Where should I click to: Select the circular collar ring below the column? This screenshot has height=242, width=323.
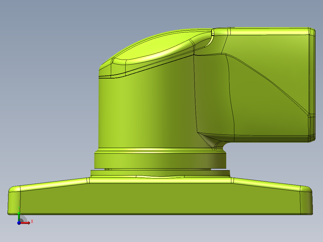[x=160, y=161]
